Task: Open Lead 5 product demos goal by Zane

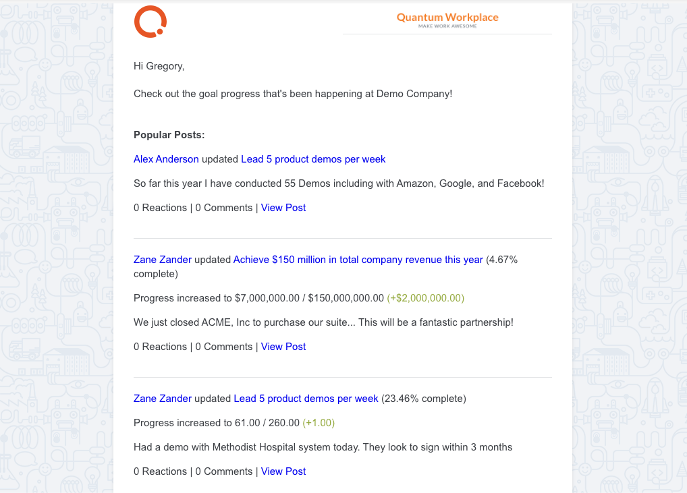Action: point(306,399)
